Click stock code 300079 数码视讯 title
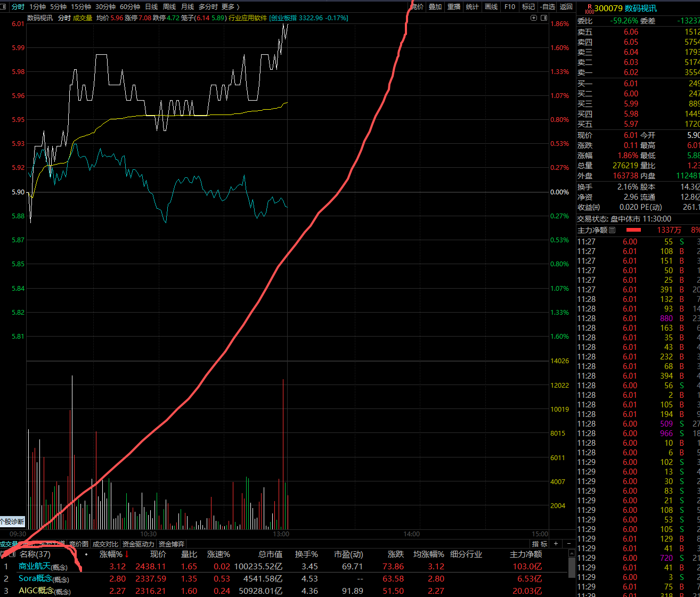 click(625, 9)
